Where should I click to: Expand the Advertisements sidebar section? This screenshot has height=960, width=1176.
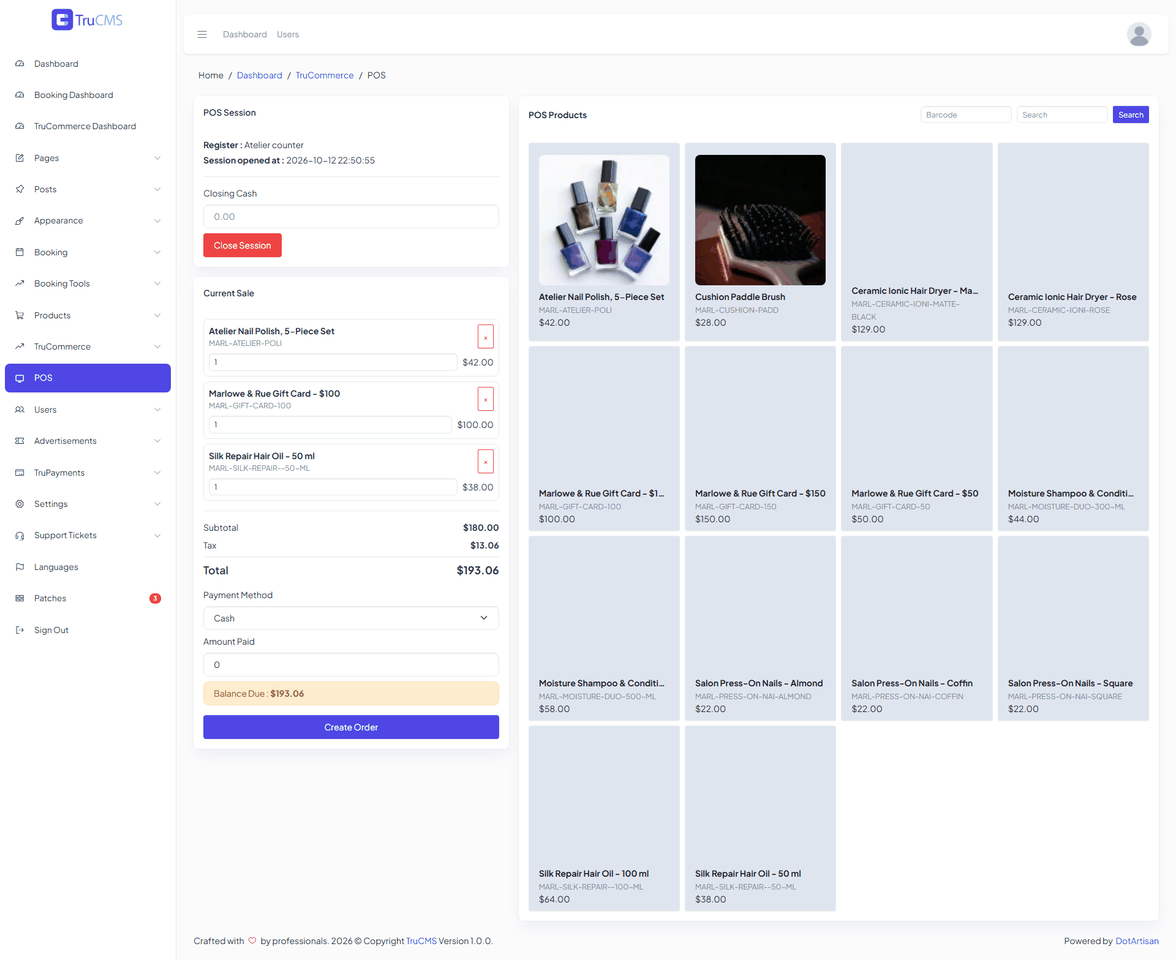[x=88, y=441]
